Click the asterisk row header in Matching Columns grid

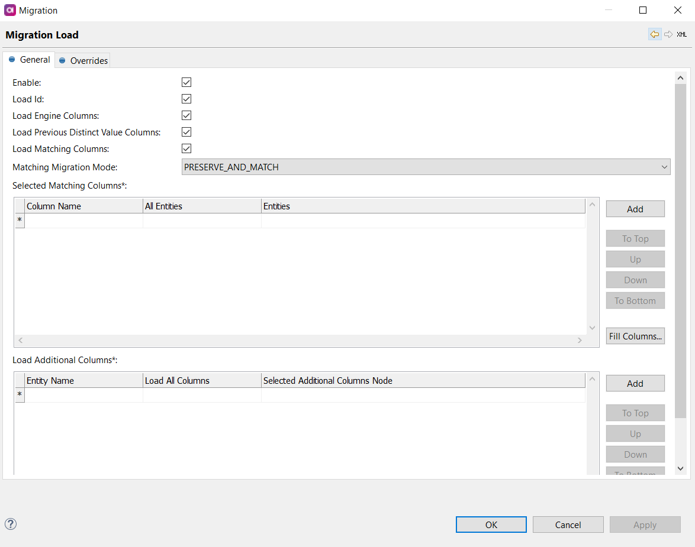coord(20,220)
